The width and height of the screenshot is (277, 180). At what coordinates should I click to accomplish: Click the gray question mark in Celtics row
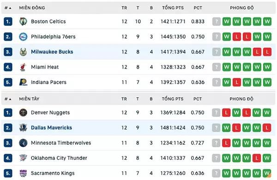[x=217, y=22]
